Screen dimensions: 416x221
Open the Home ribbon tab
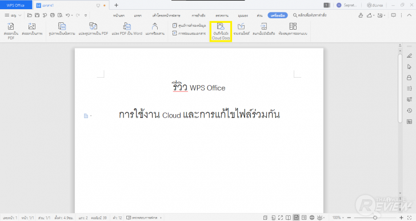(x=119, y=15)
